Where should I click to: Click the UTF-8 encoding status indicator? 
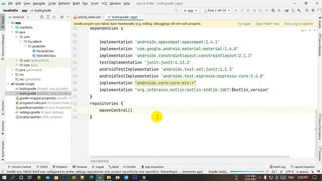[x=290, y=171]
